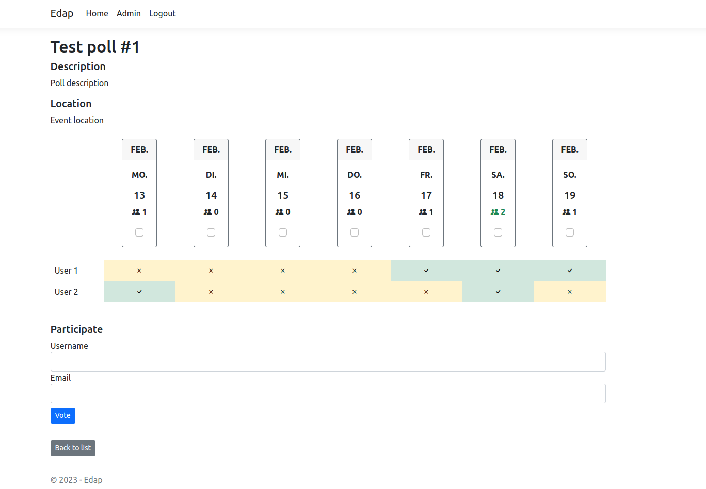706x489 pixels.
Task: Click the attendee icon below Wednesday 15
Action: tap(280, 211)
